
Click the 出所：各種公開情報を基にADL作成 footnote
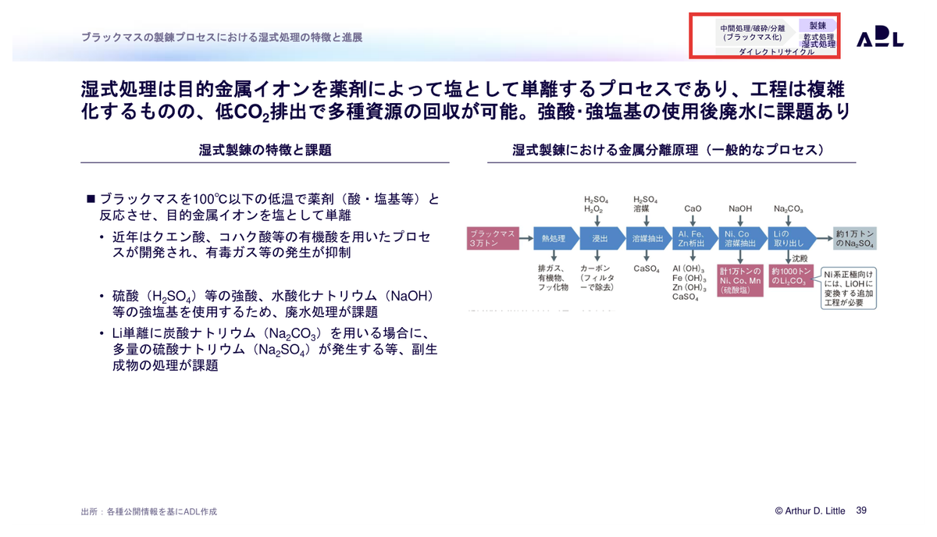tap(148, 511)
